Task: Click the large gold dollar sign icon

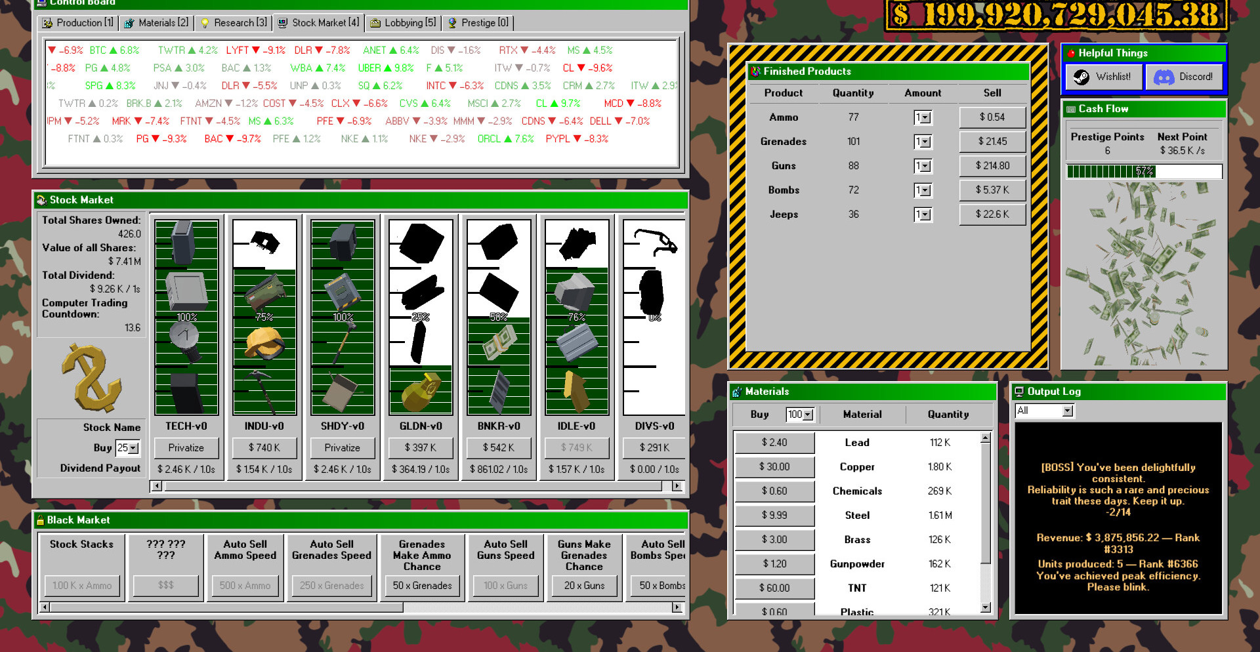Action: (x=93, y=377)
